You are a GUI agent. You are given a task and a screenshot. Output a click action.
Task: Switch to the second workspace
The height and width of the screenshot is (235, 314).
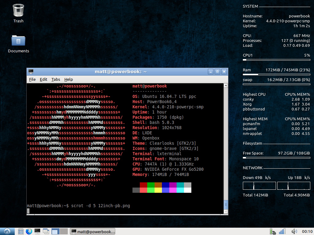point(63,231)
